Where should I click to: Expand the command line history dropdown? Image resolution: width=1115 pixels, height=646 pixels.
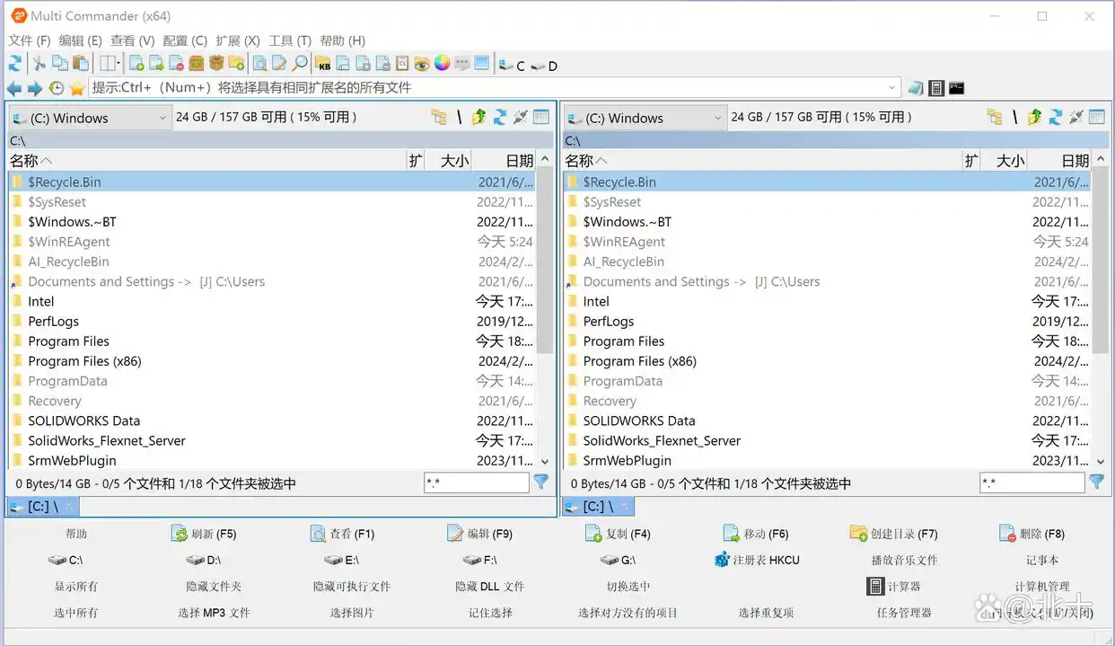pos(891,88)
